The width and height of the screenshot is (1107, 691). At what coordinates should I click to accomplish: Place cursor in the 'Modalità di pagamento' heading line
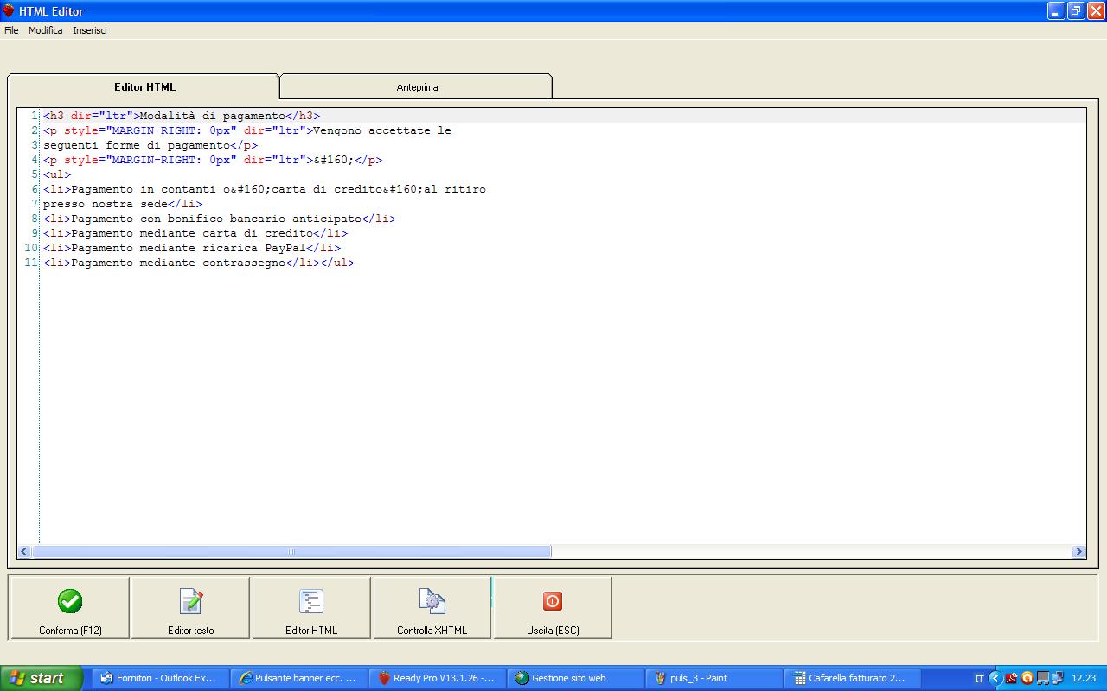click(182, 116)
